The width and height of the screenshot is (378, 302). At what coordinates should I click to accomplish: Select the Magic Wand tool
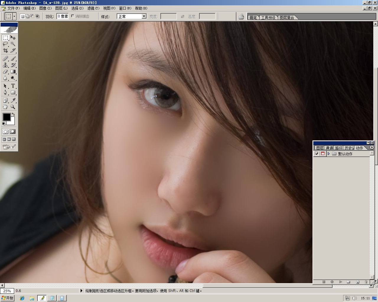click(x=13, y=44)
